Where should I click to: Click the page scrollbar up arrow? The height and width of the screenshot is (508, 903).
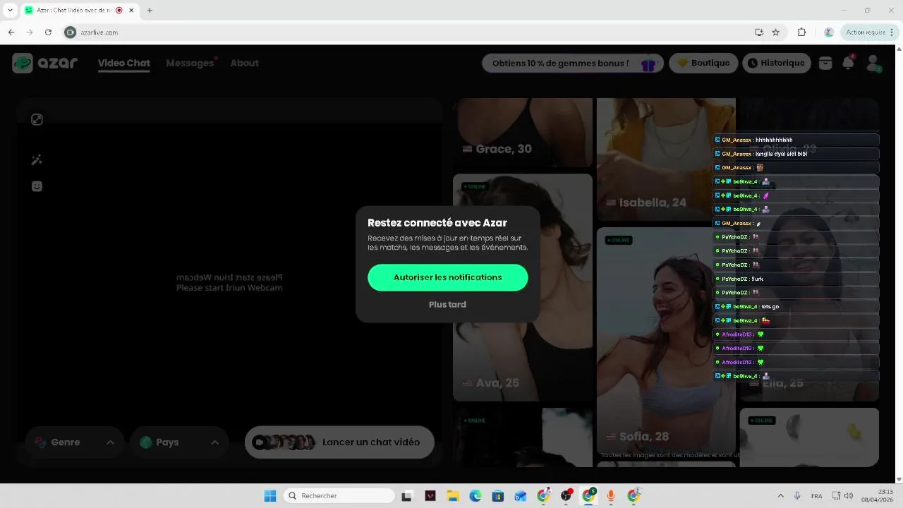click(x=899, y=49)
